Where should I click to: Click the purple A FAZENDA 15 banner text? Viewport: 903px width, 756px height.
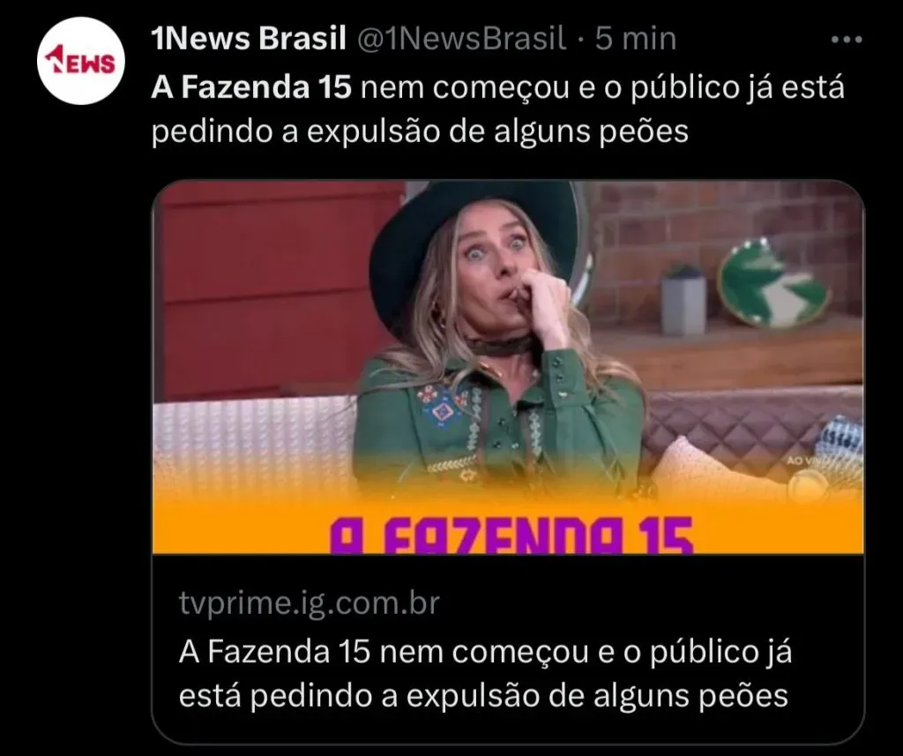pos(511,535)
